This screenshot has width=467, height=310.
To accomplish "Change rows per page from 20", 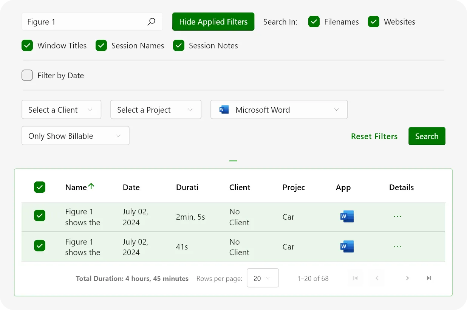I will pos(263,278).
